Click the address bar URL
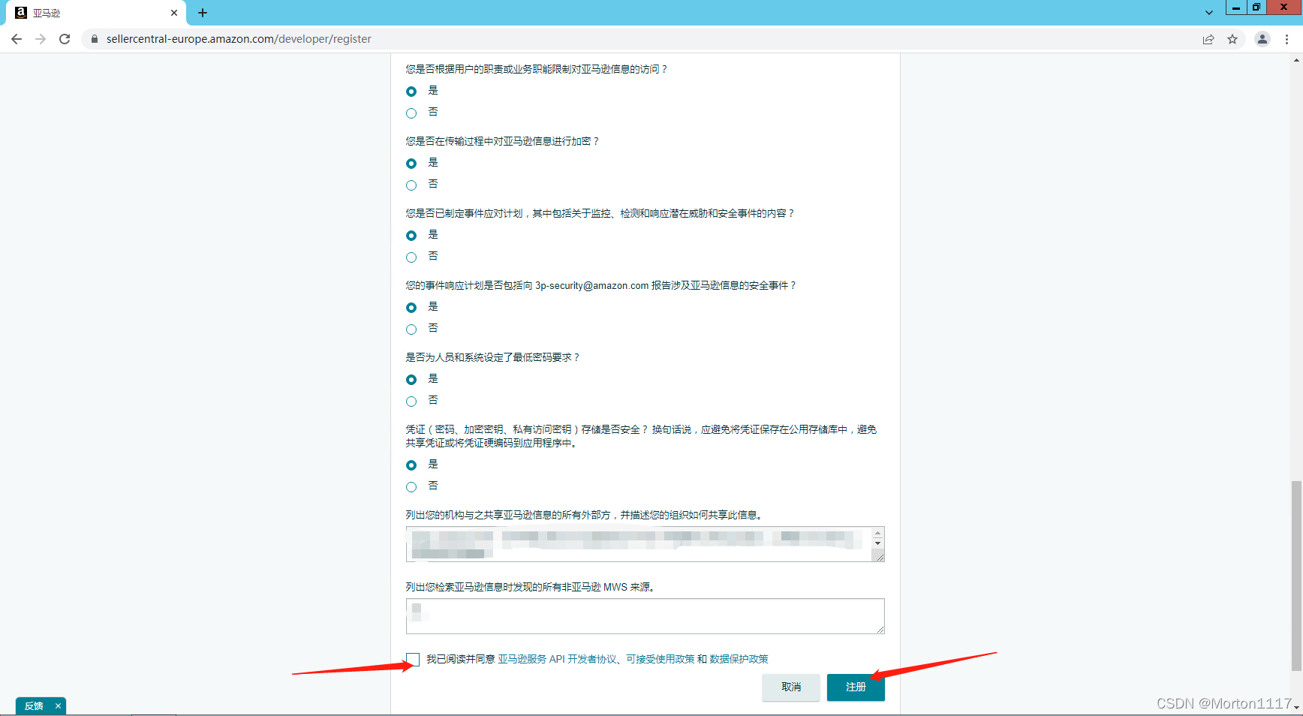 (x=239, y=39)
